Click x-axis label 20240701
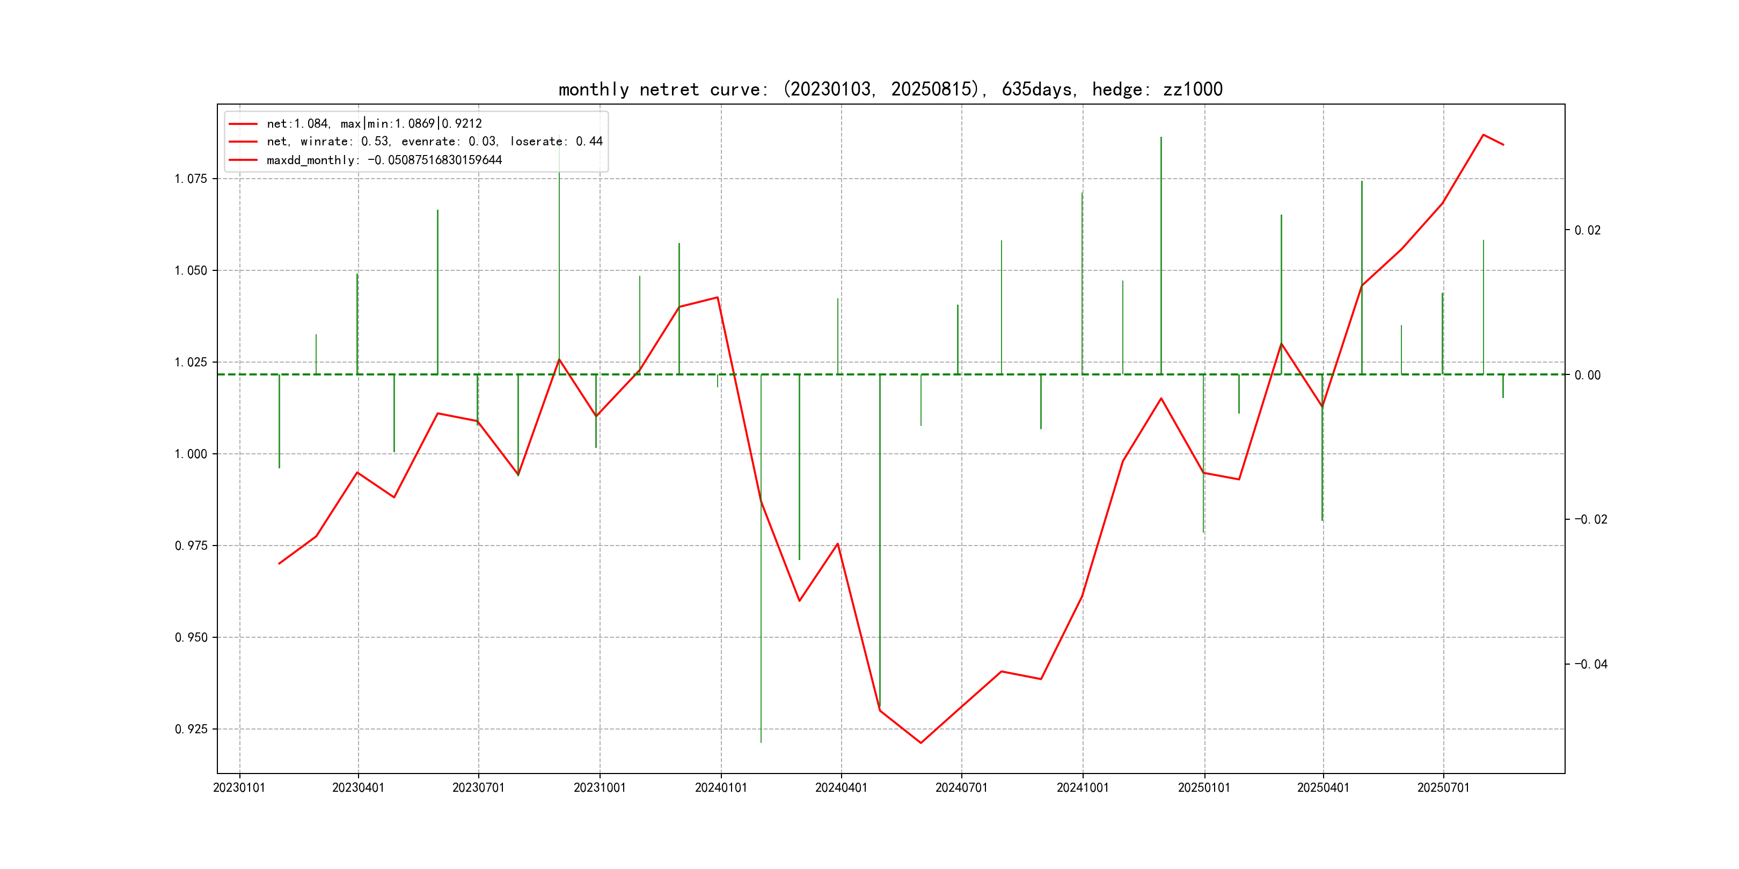Screen dimensions: 1739x869 click(x=961, y=787)
